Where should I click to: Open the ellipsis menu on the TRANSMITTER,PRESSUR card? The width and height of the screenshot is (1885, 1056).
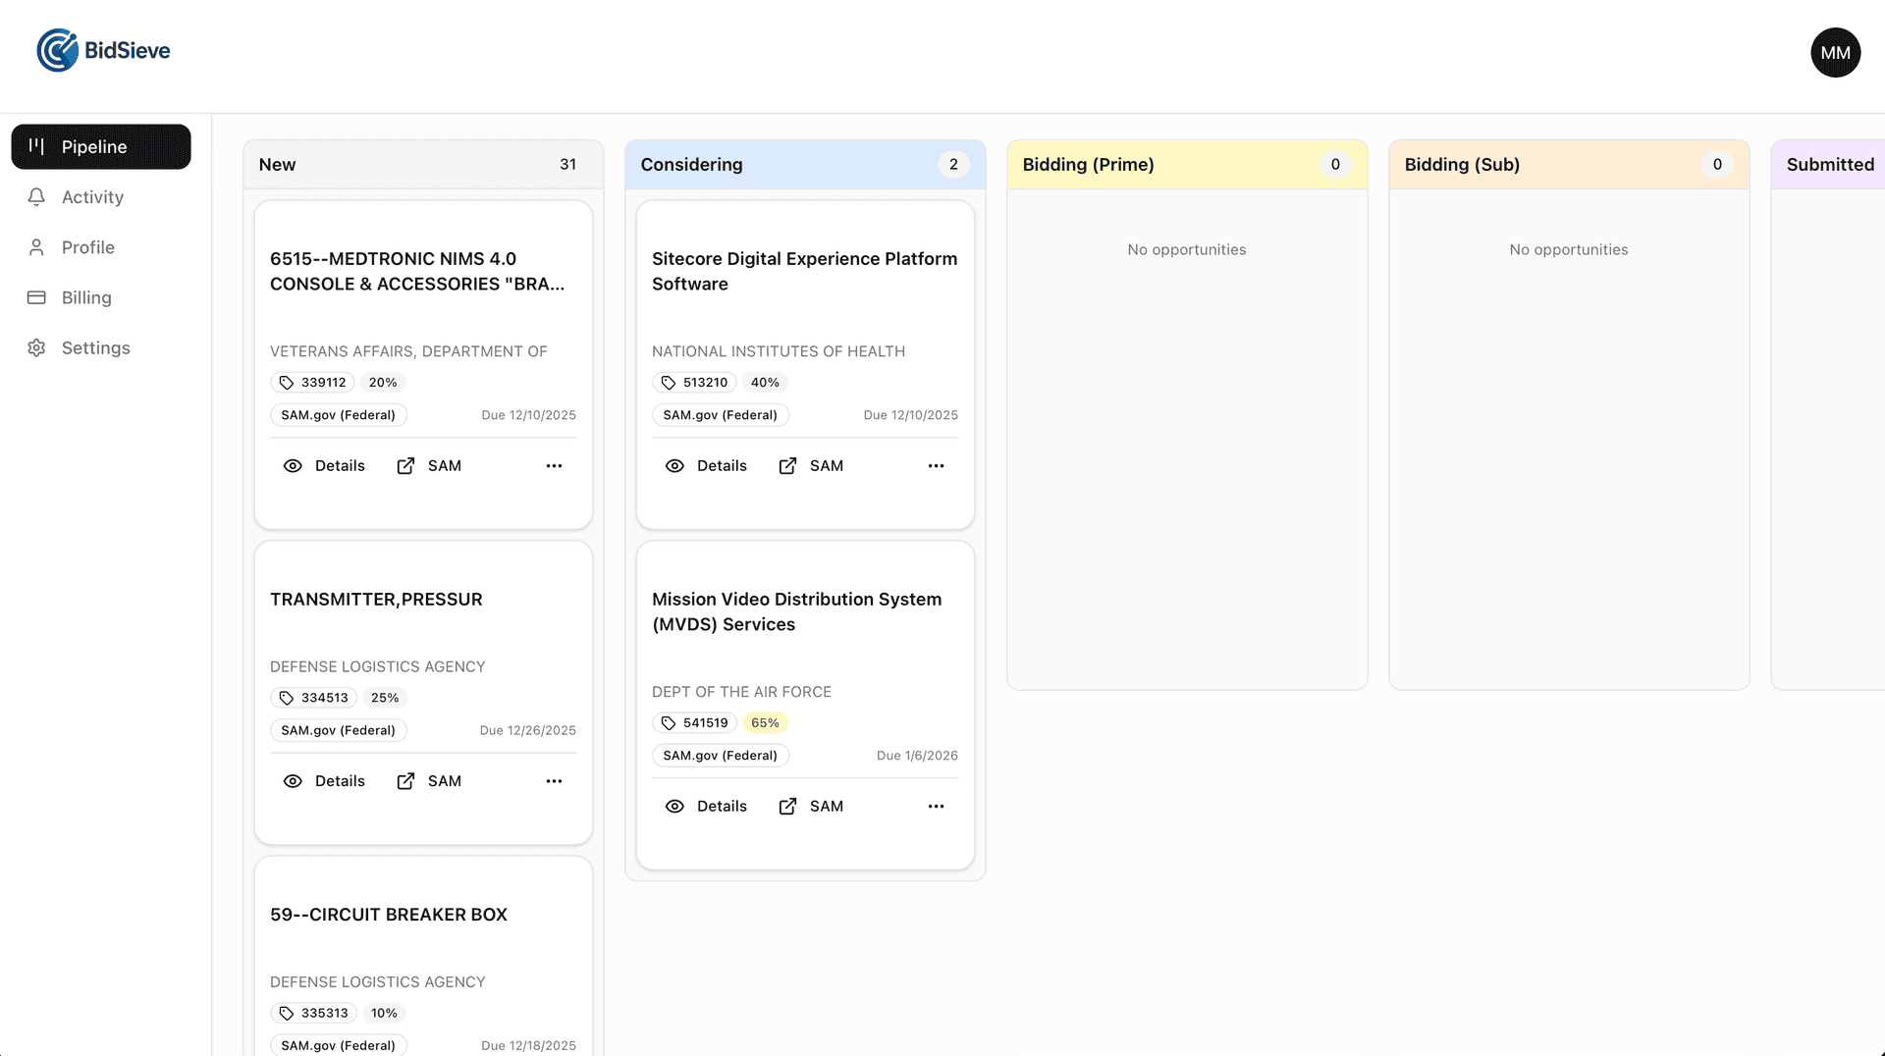point(554,781)
